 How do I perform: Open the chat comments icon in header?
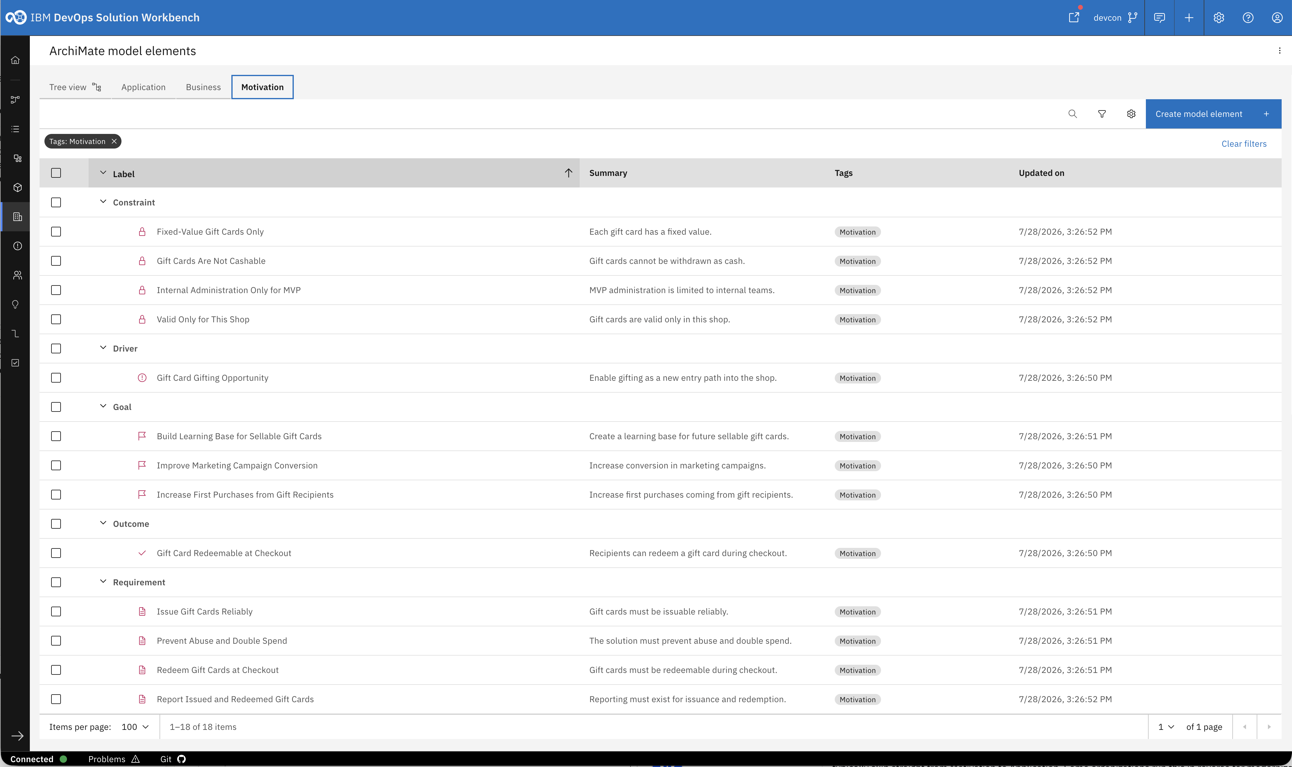click(1159, 18)
